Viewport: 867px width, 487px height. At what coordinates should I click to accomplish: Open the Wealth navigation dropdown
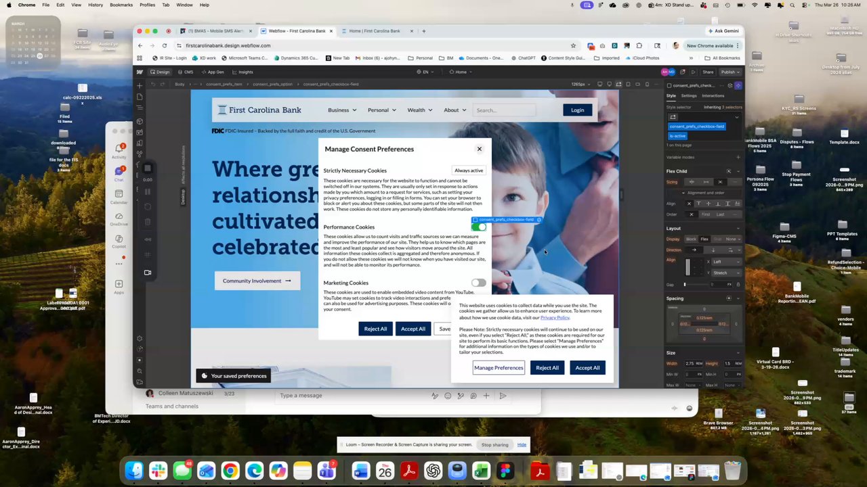(420, 110)
